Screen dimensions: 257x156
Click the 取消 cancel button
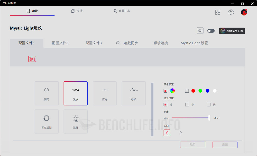pyautogui.click(x=193, y=145)
